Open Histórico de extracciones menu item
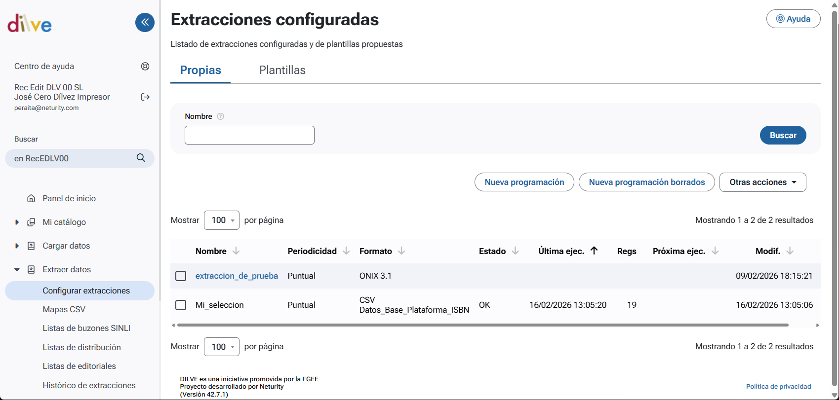Viewport: 839px width, 400px height. click(89, 385)
